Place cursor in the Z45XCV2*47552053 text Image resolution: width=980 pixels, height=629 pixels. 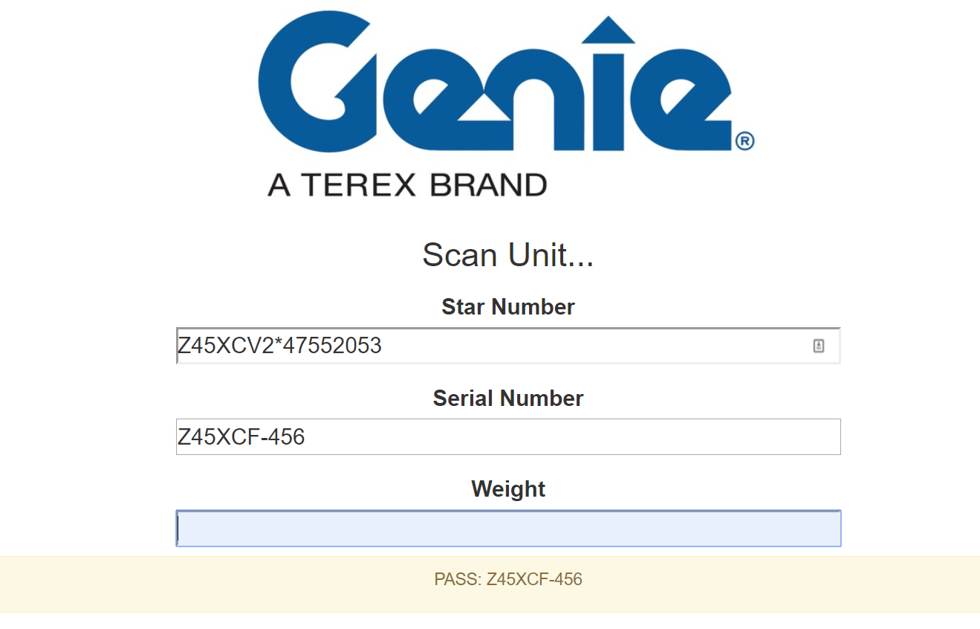coord(279,346)
